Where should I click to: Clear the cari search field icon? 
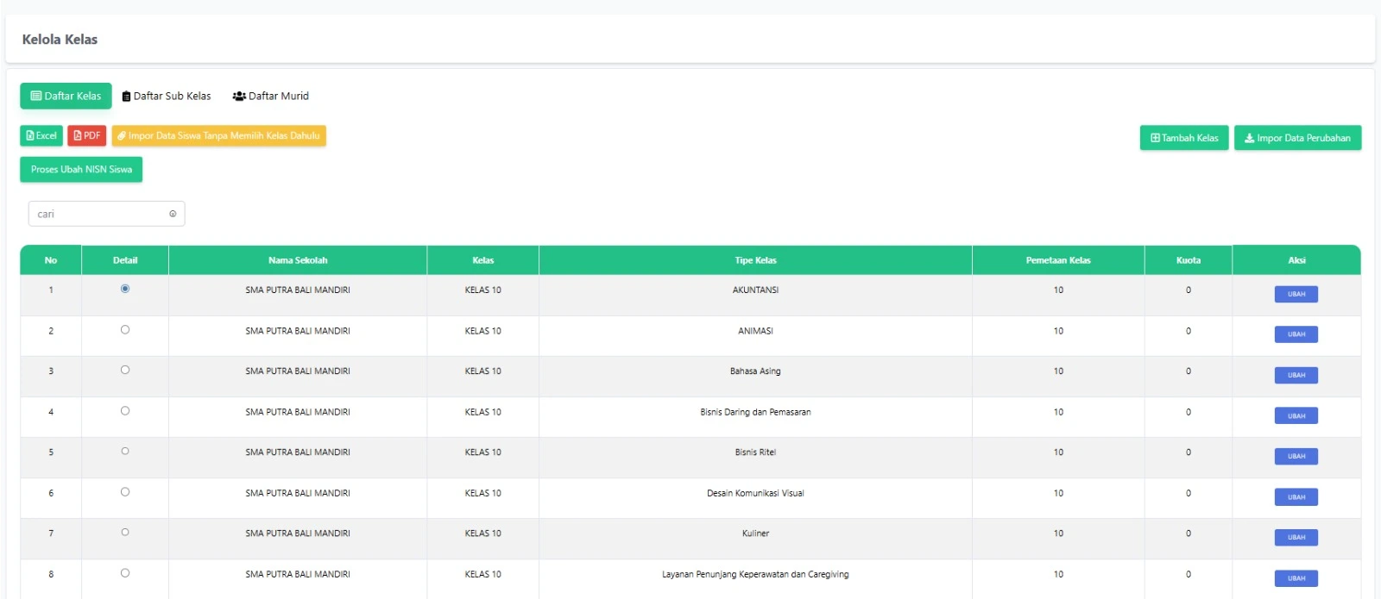coord(173,214)
